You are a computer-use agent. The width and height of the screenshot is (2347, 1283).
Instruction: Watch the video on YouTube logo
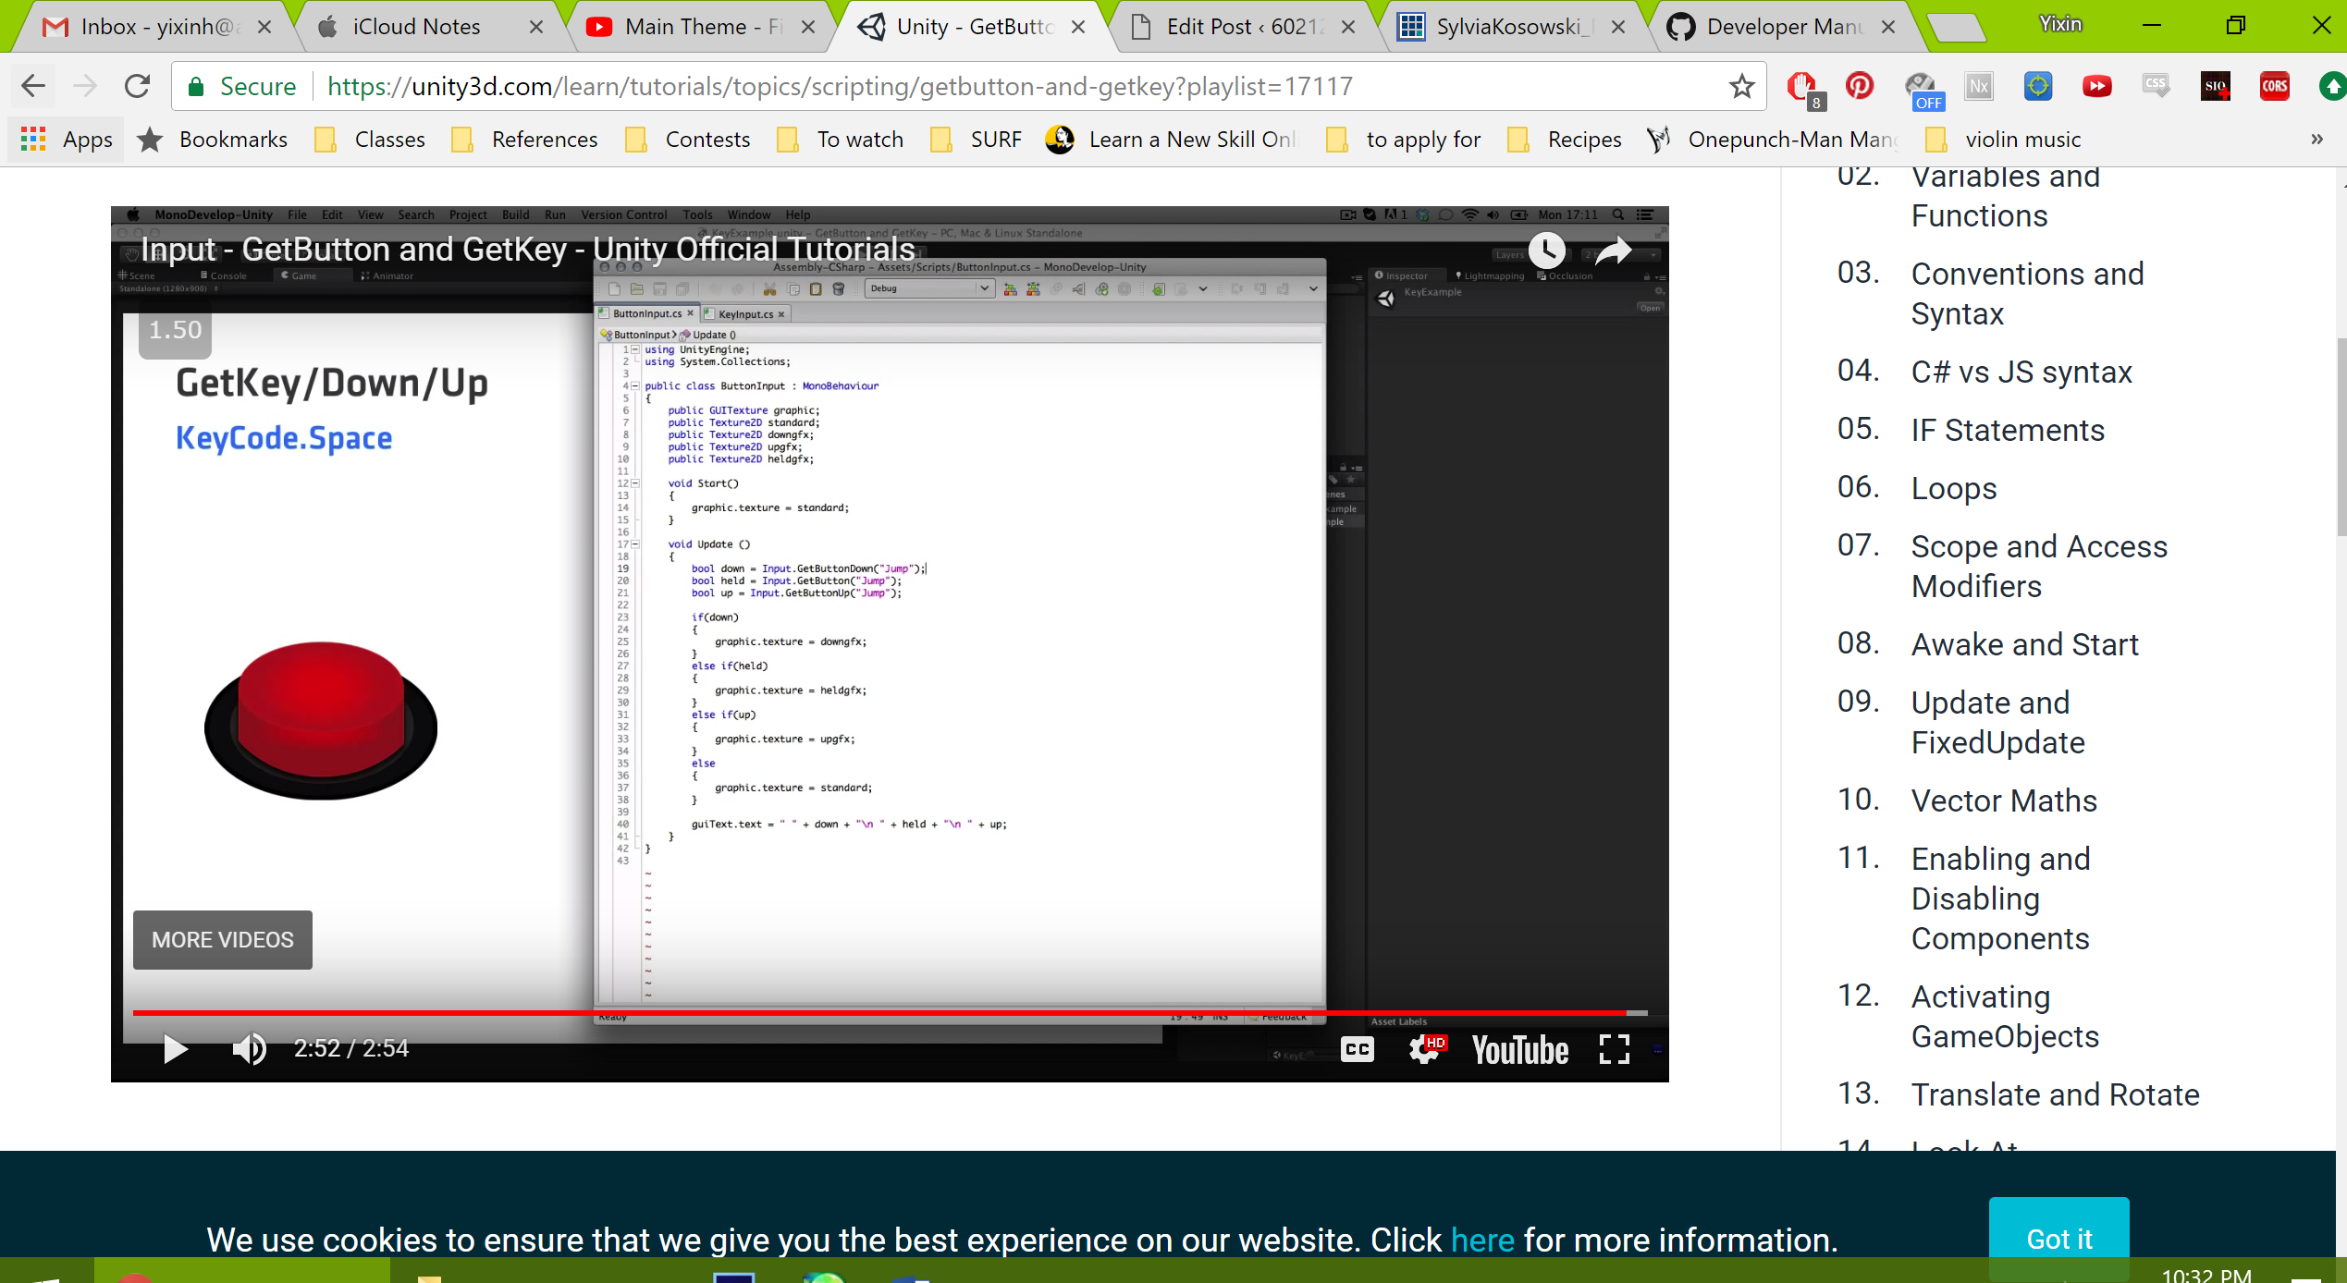click(x=1519, y=1050)
